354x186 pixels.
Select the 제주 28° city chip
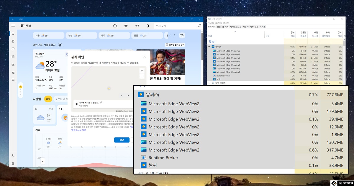tap(115, 35)
